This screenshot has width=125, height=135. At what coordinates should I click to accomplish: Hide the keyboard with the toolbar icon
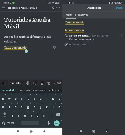[59, 83]
